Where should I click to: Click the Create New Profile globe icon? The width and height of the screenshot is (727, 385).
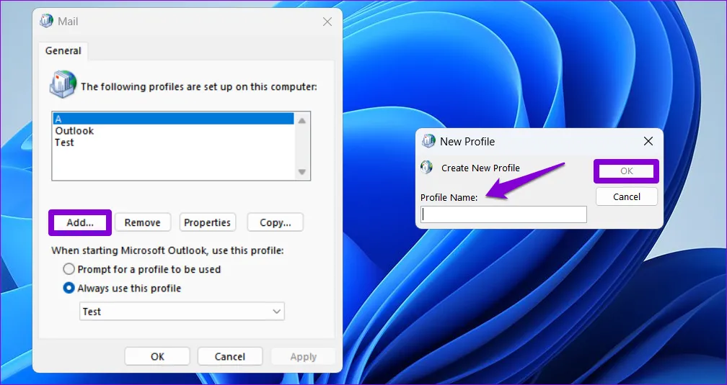427,168
